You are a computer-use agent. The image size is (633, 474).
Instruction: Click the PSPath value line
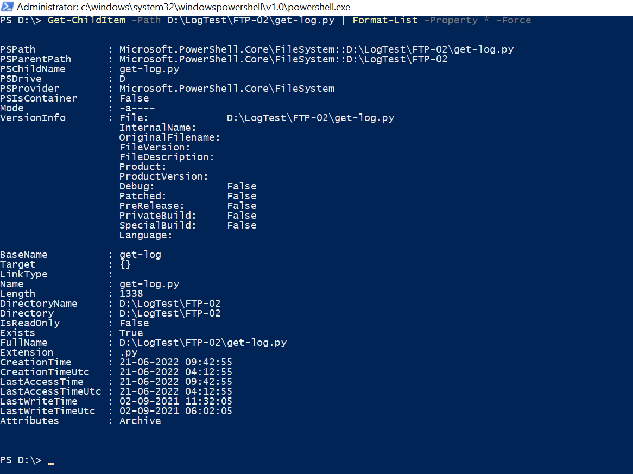click(x=316, y=49)
